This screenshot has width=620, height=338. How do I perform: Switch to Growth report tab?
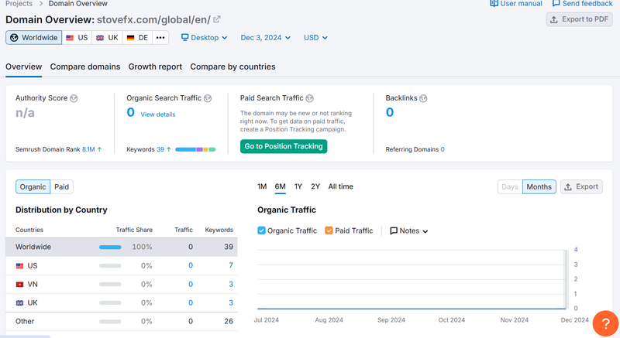point(155,67)
